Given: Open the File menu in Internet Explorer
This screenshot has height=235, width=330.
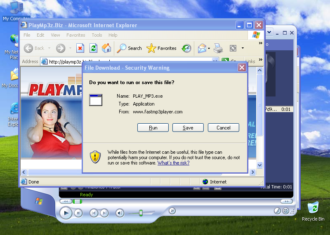Looking at the screenshot, I should 27,35.
